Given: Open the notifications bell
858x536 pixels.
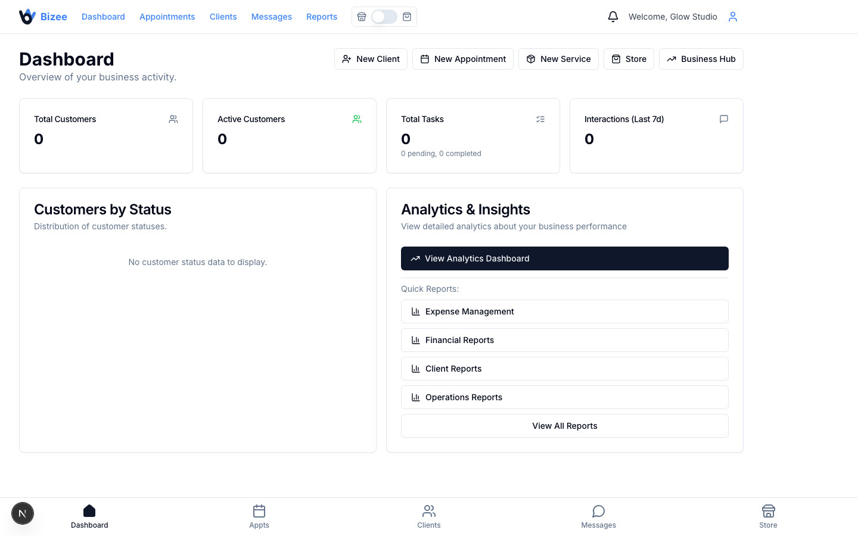Looking at the screenshot, I should pos(613,17).
